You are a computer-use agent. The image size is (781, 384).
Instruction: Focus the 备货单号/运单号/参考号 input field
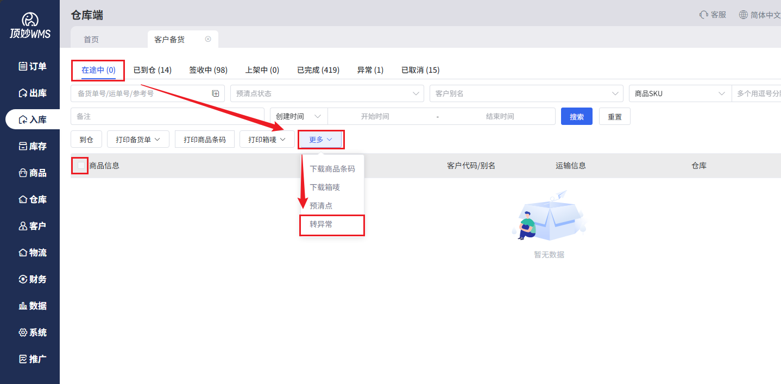pyautogui.click(x=147, y=93)
